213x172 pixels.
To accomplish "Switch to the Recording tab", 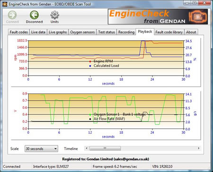I will (x=126, y=32).
